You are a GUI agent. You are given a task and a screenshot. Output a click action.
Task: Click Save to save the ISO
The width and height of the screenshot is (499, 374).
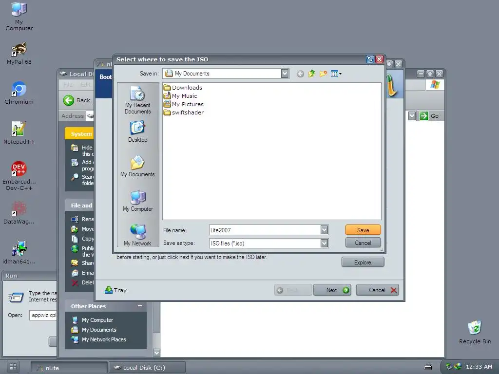click(363, 230)
